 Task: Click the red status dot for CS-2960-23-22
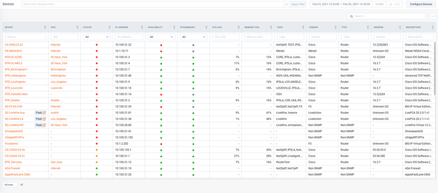97,44
